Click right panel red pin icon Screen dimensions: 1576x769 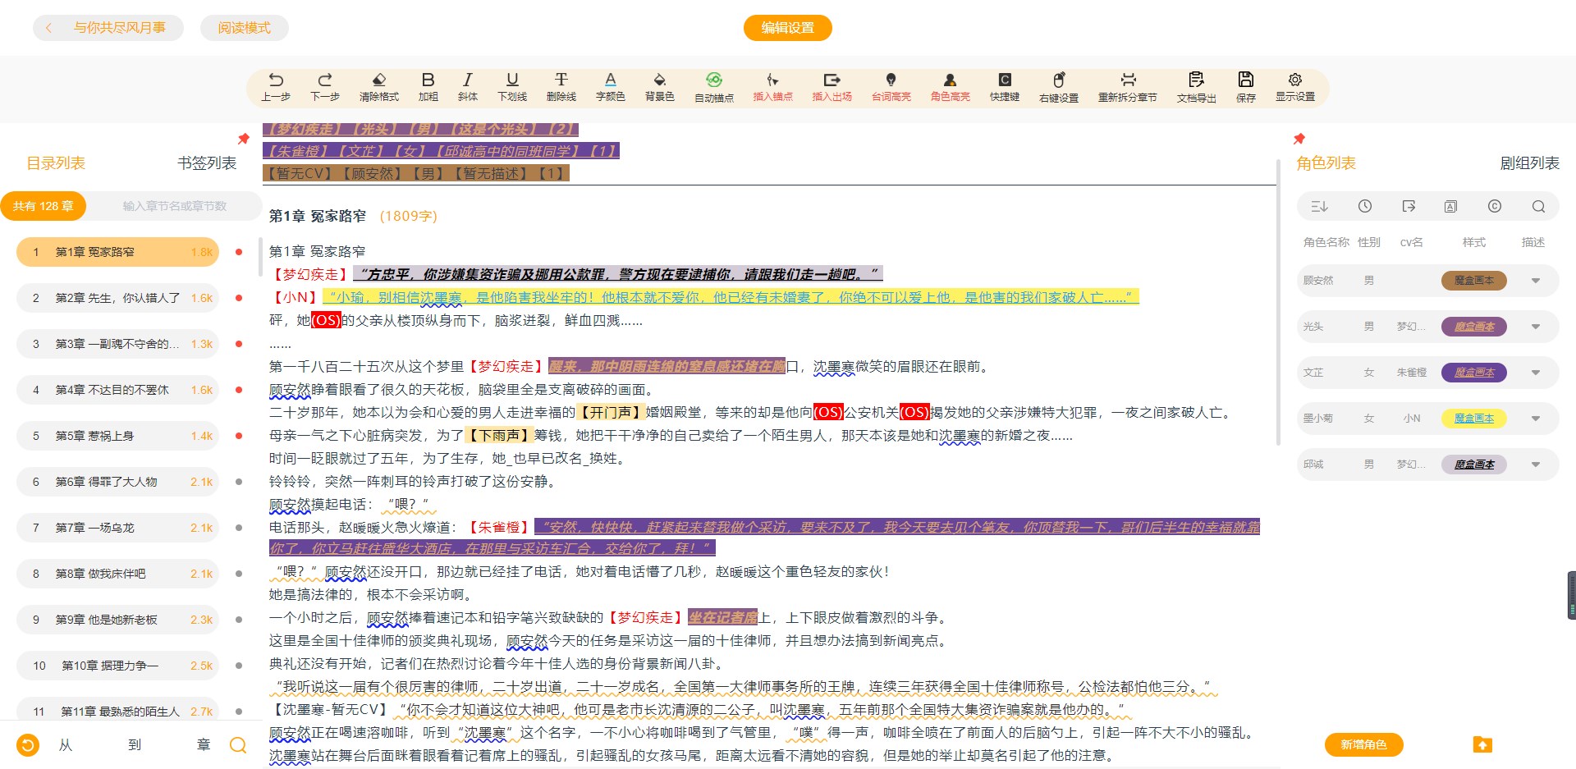[x=1299, y=139]
